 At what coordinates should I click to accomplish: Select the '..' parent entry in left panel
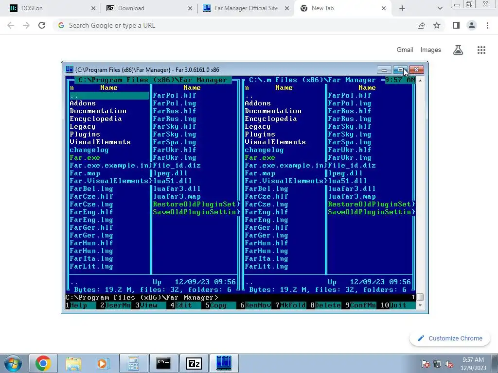109,96
